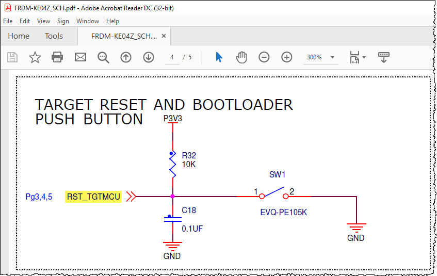Click the P3V3 power label
This screenshot has height=276, width=437.
coord(173,119)
